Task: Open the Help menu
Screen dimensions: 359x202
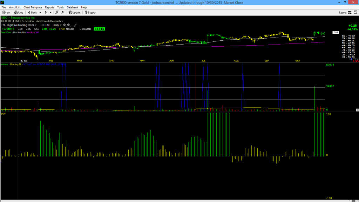Action: click(x=84, y=7)
